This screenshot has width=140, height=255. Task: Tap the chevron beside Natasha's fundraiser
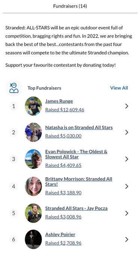(127, 132)
